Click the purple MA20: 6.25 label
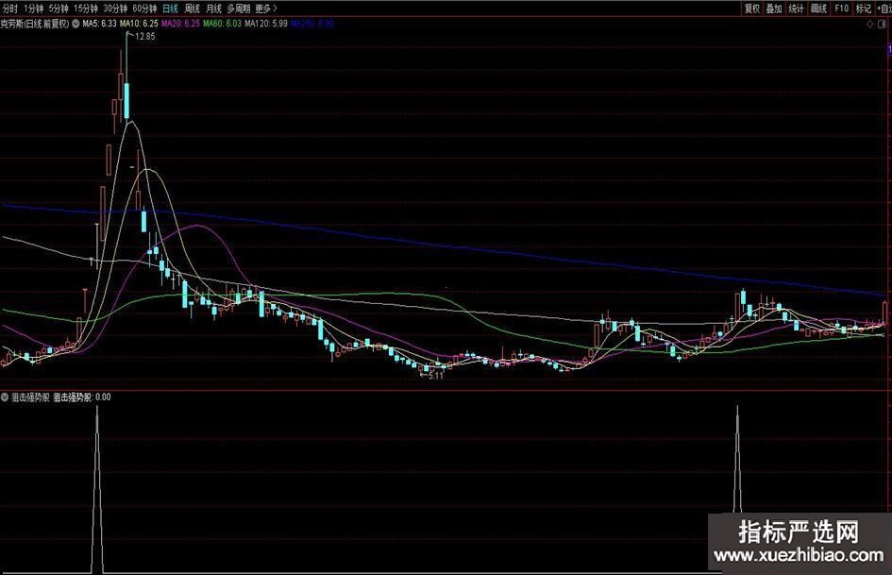892x575 pixels. 180,24
